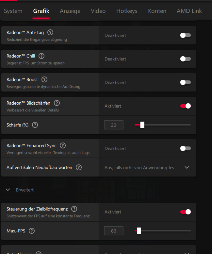
Task: Open help for Radeon Boost
Action: (44, 79)
